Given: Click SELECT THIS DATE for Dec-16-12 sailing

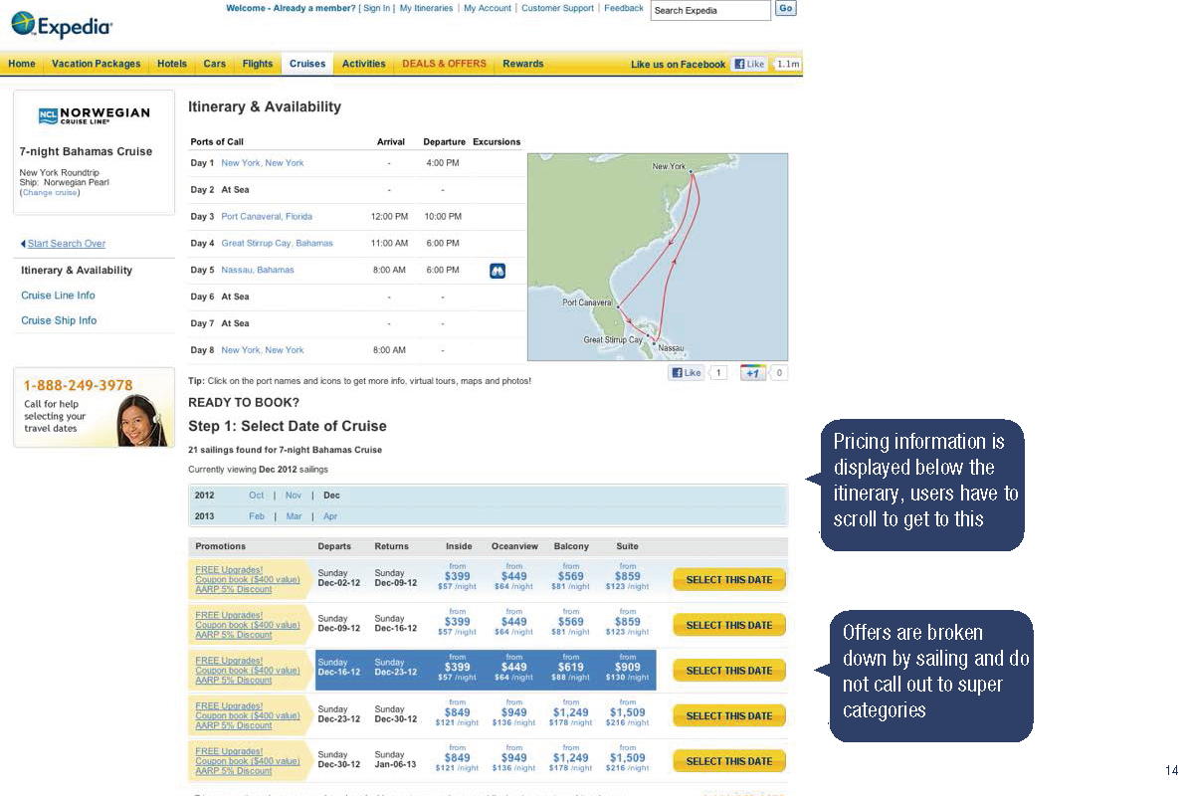Looking at the screenshot, I should click(x=729, y=671).
